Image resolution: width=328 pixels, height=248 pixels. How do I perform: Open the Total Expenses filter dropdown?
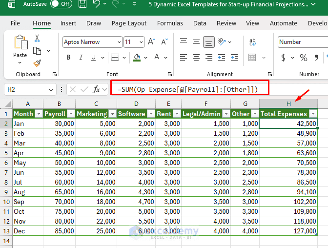click(313, 114)
